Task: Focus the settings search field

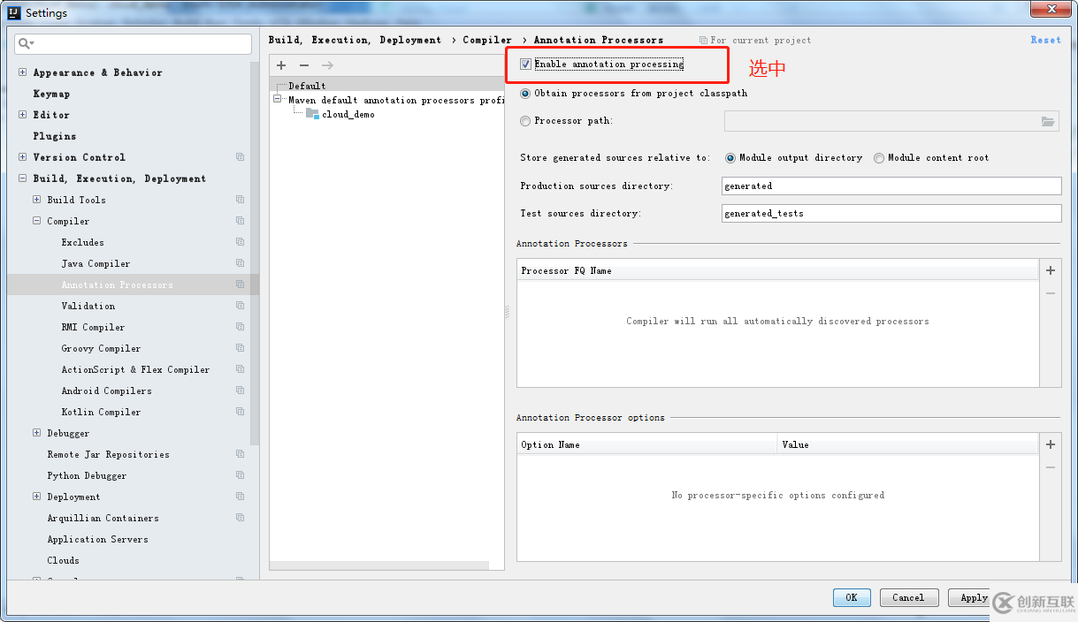Action: tap(134, 43)
